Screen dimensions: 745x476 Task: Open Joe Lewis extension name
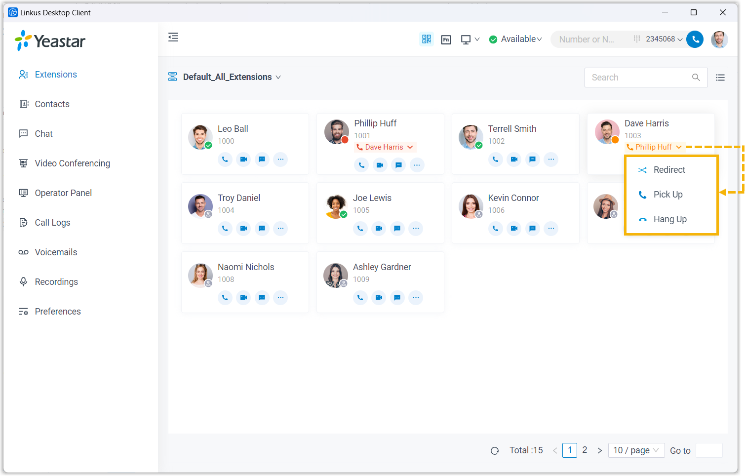tap(372, 198)
